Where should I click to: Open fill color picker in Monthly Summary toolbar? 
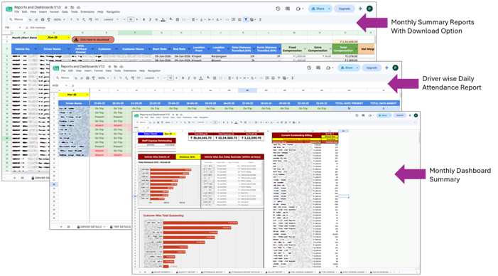pyautogui.click(x=171, y=19)
